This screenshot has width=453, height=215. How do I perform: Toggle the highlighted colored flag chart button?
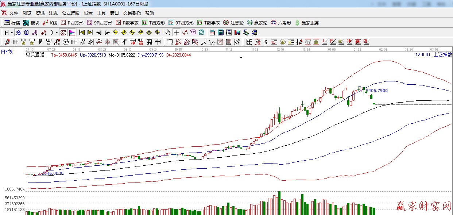(71, 32)
